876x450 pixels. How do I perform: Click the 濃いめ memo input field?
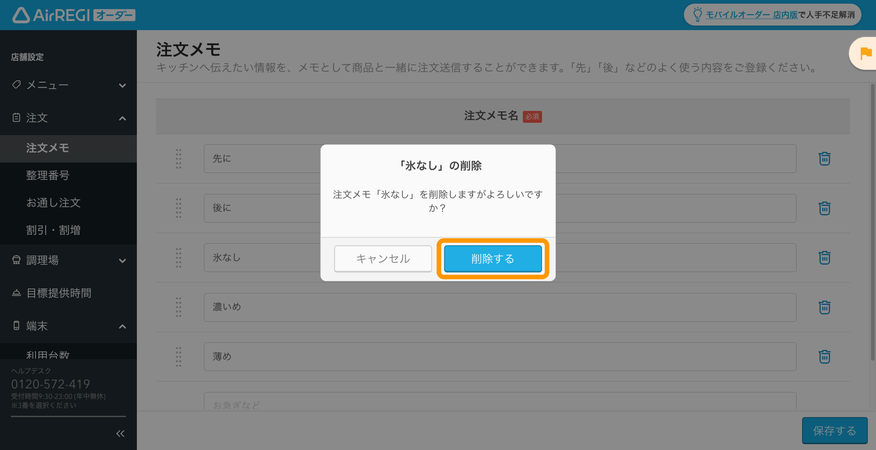pyautogui.click(x=500, y=308)
